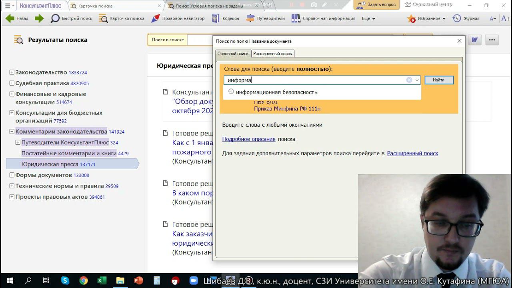Expand Технические нормы и правила node

pos(12,186)
